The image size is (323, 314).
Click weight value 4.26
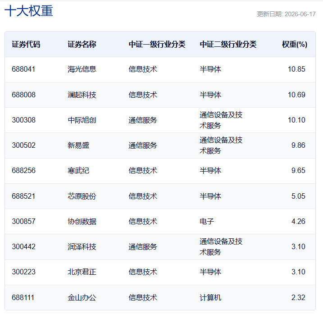point(298,222)
